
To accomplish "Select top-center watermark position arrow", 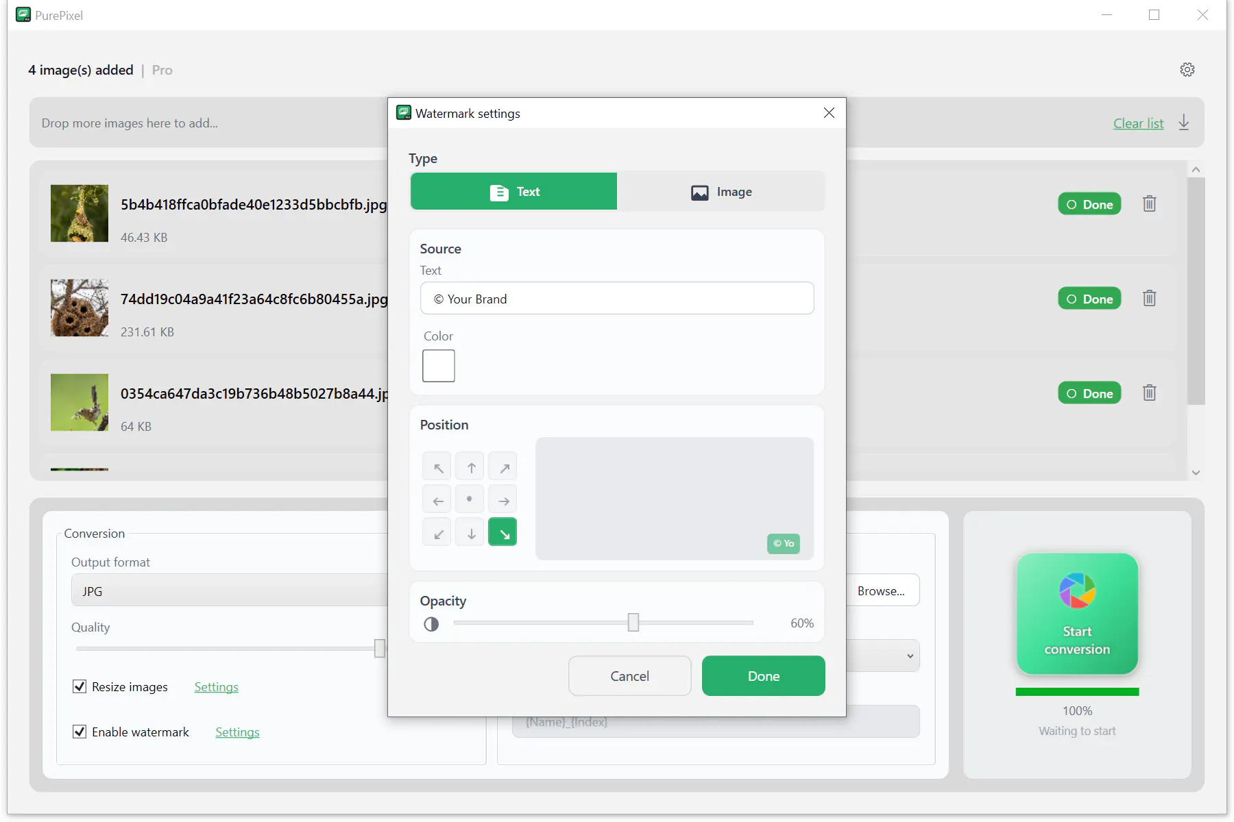I will [470, 467].
